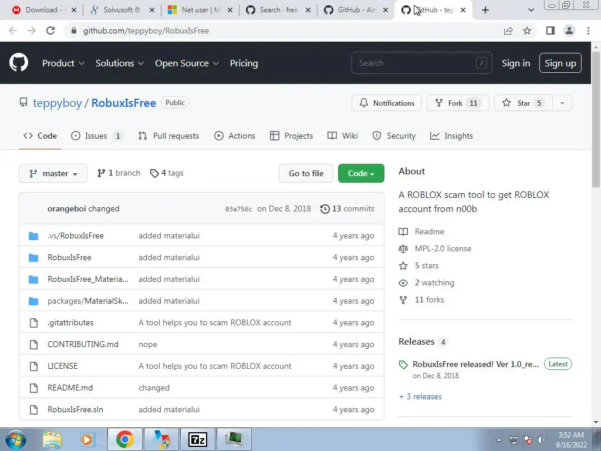Click the branch icon beside 1 branch
601x451 pixels.
101,173
